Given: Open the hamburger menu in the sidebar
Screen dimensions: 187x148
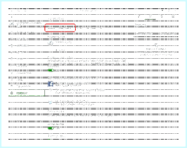Looking at the screenshot, I should click(12, 17).
